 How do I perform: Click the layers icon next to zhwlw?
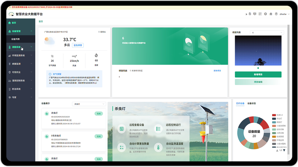(x=276, y=14)
